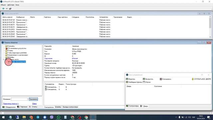Click the horizontal scrollbar at window bottom

tap(106, 113)
